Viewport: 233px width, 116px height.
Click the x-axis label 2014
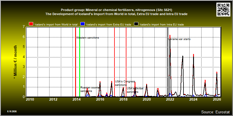click(77, 99)
